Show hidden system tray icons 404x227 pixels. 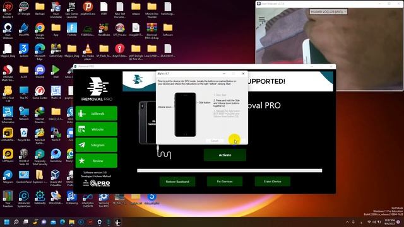point(347,222)
